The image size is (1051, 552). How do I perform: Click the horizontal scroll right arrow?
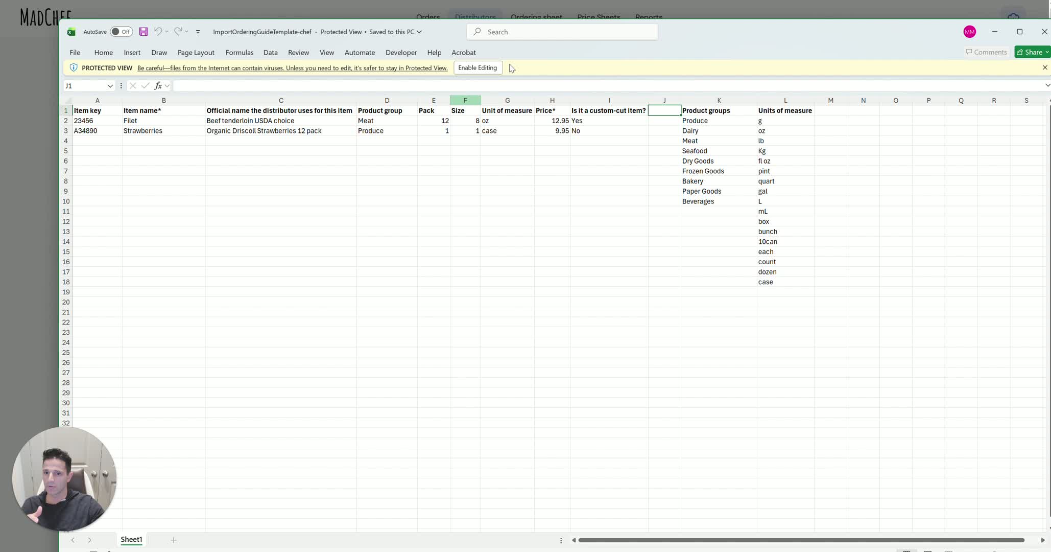pos(1043,540)
